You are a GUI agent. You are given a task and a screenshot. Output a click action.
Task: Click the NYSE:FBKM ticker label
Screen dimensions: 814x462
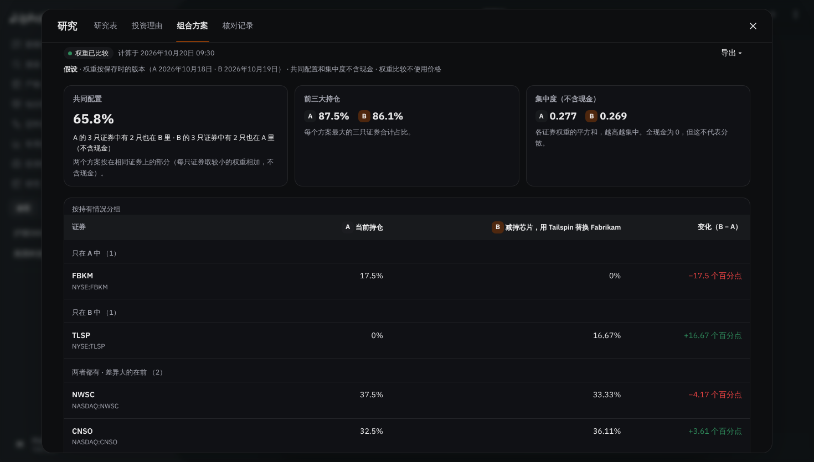click(x=90, y=287)
